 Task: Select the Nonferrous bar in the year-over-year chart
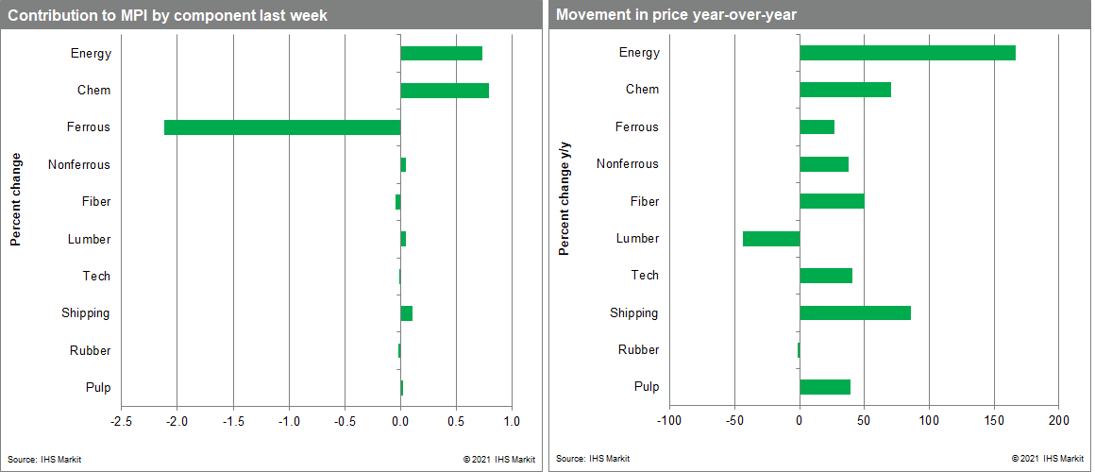pyautogui.click(x=824, y=164)
